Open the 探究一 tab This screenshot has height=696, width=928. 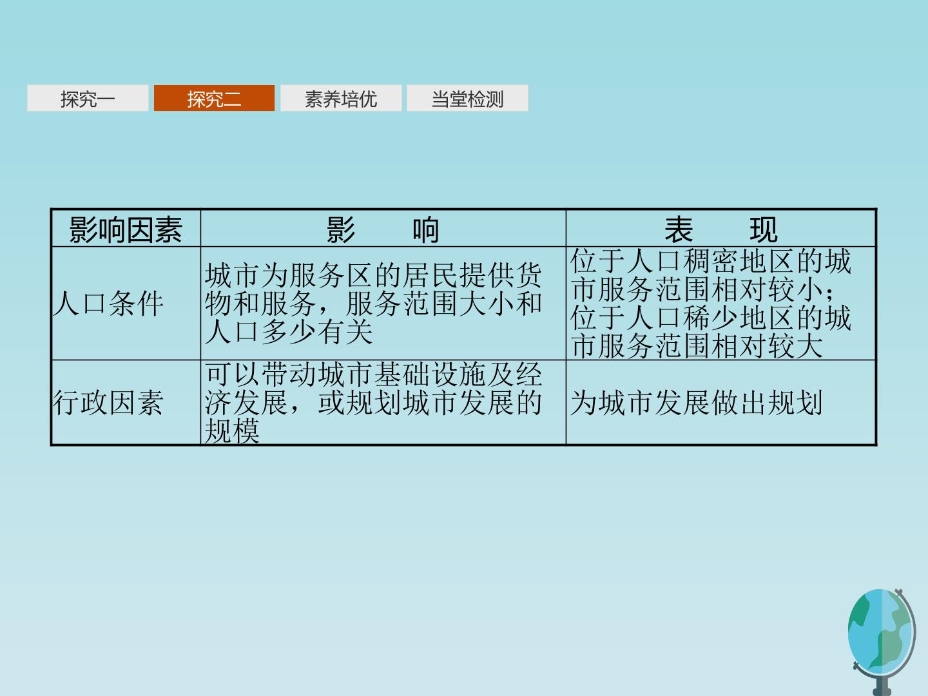point(88,99)
